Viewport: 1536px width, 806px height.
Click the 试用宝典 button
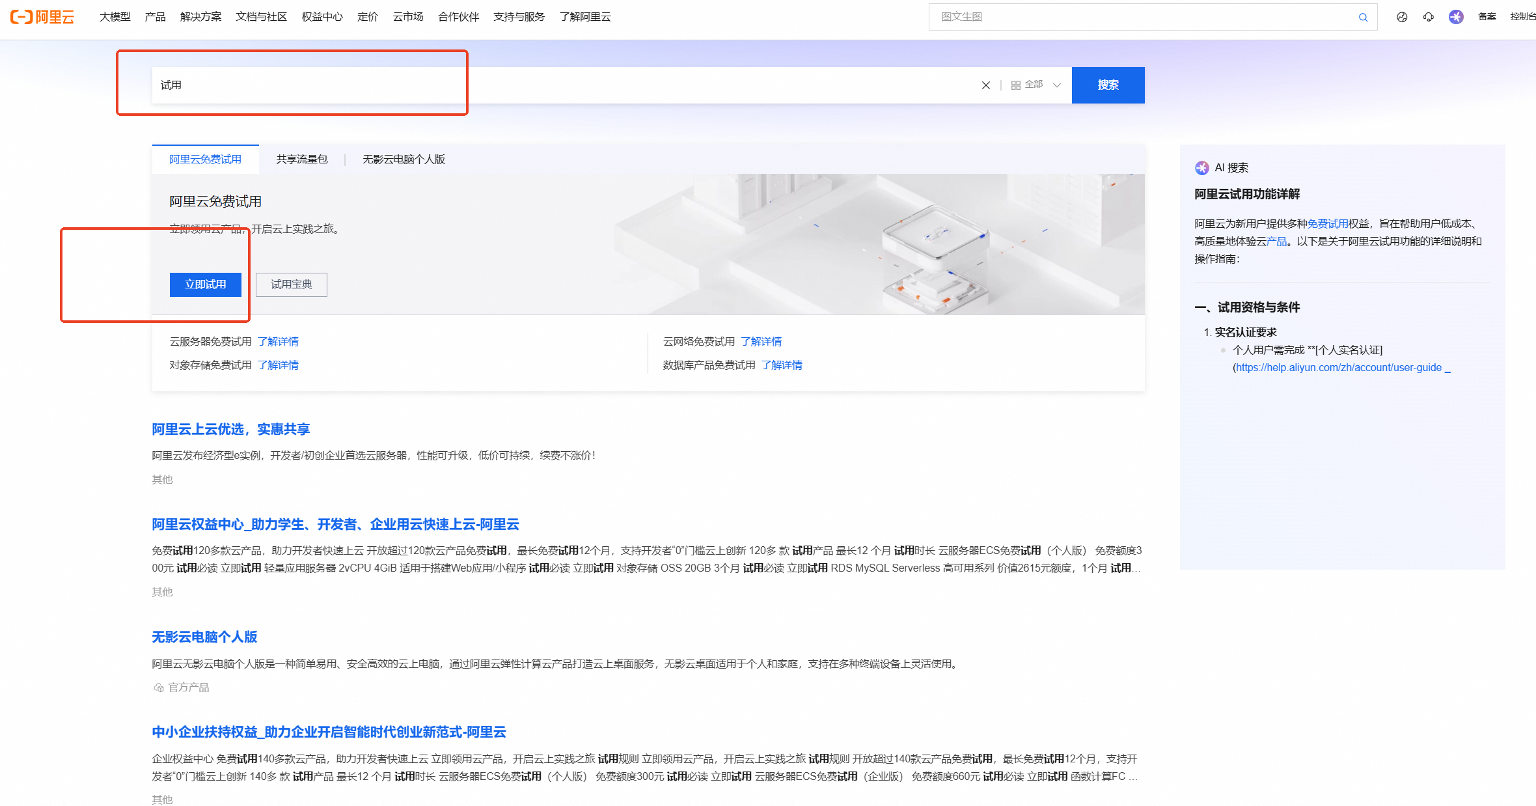tap(292, 285)
